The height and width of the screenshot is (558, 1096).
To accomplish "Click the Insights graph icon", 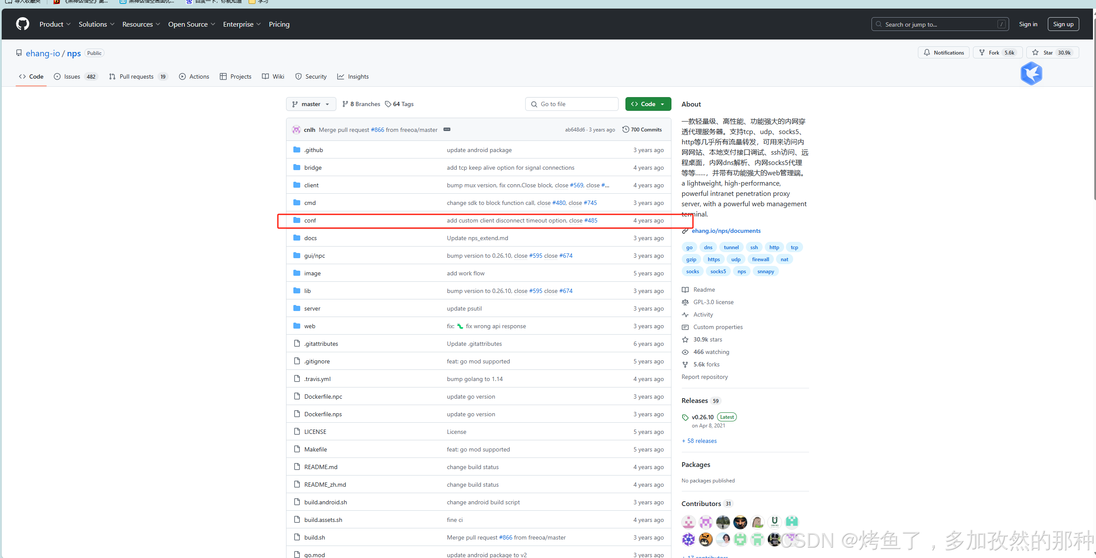I will [x=340, y=76].
